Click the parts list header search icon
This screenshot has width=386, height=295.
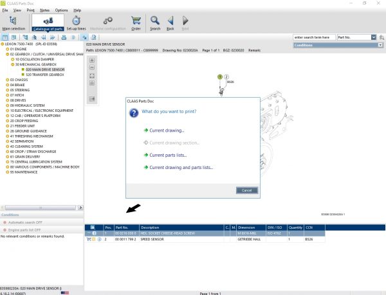[x=93, y=228]
